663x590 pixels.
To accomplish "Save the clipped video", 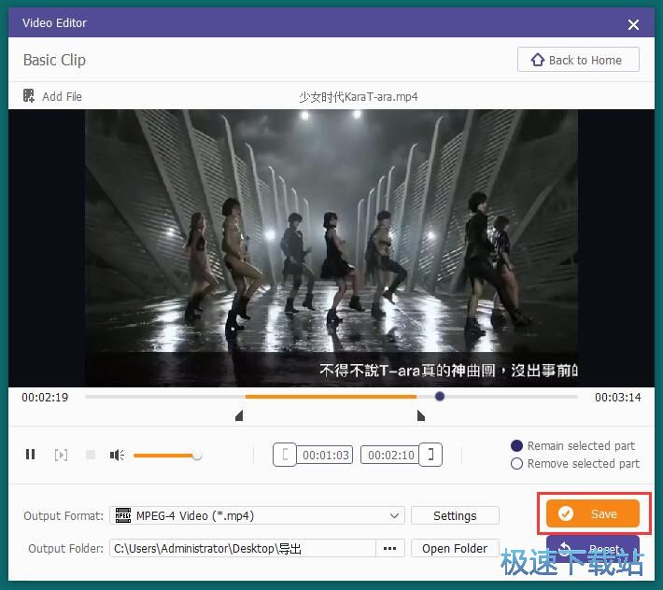I will (592, 513).
